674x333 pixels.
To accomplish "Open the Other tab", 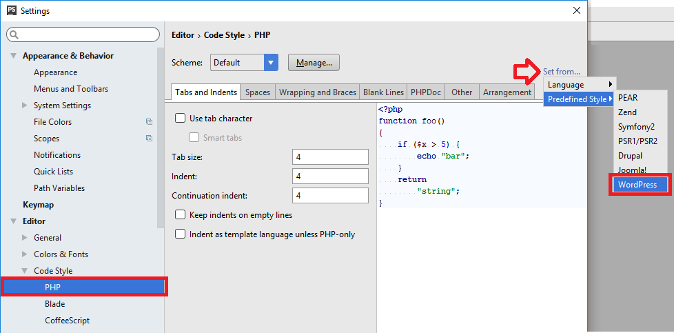I will point(462,92).
